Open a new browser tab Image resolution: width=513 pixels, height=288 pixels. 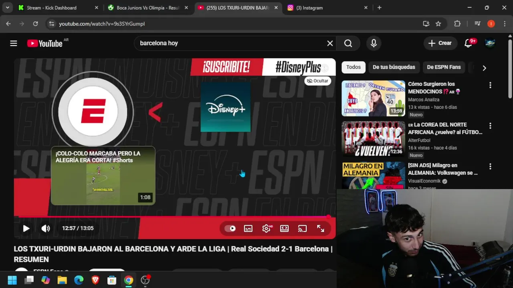(379, 8)
